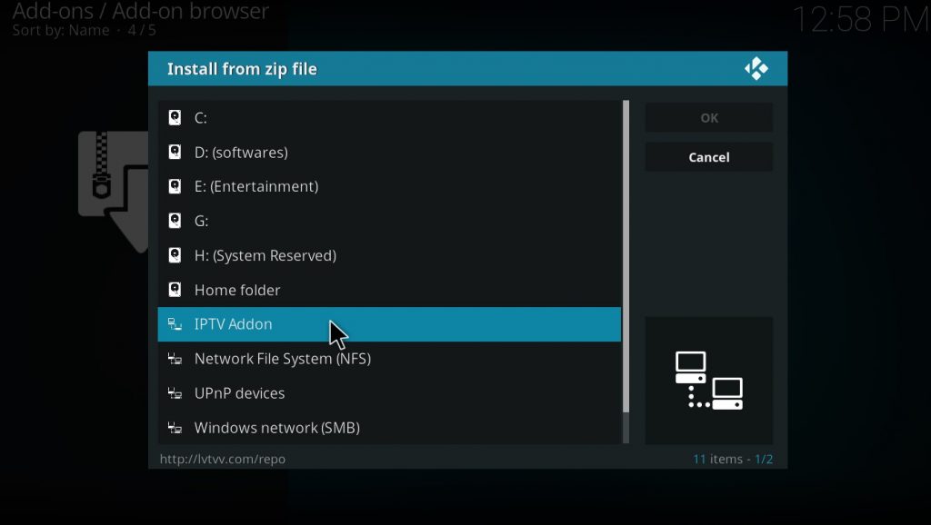The width and height of the screenshot is (931, 525).
Task: Select the G: label
Action: point(201,221)
